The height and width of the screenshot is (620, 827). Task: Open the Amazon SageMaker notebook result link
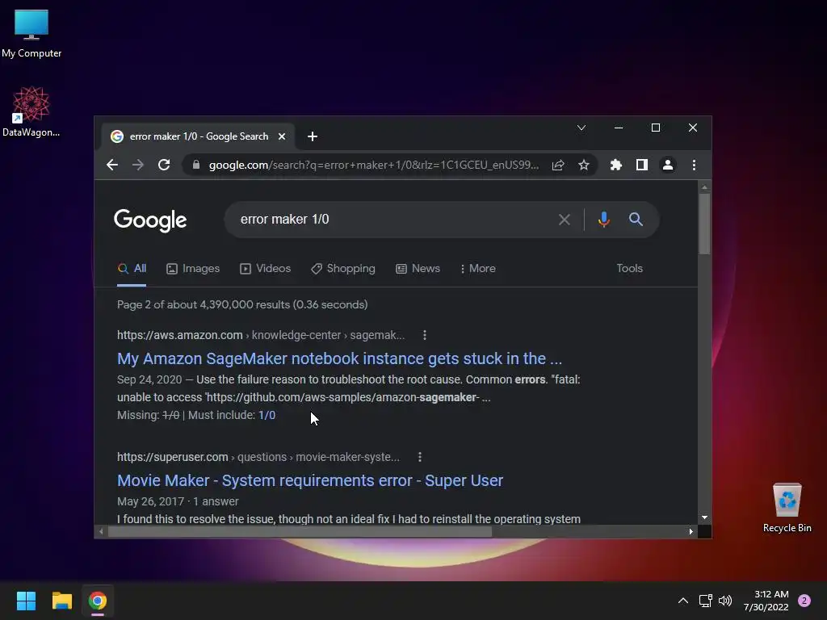pyautogui.click(x=340, y=358)
